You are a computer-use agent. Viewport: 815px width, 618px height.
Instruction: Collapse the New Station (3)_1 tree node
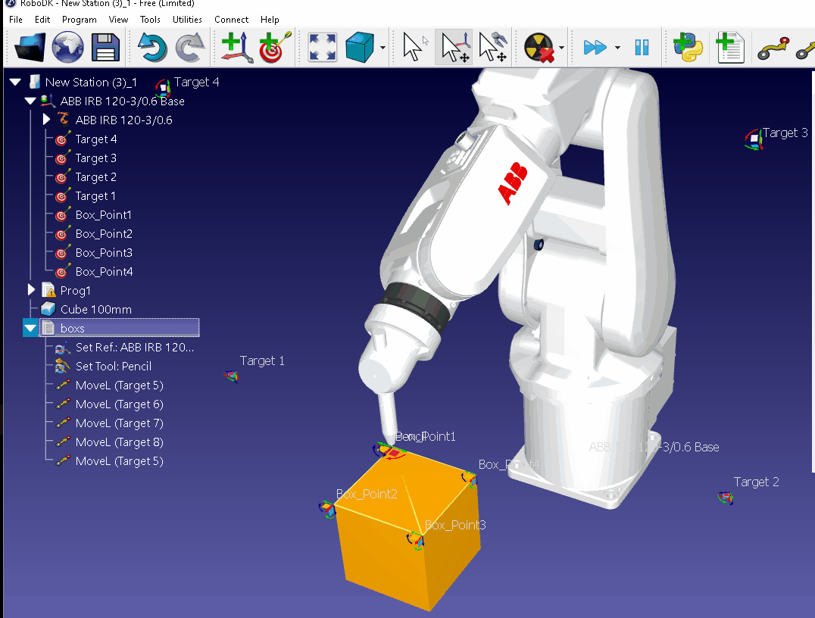(x=15, y=82)
